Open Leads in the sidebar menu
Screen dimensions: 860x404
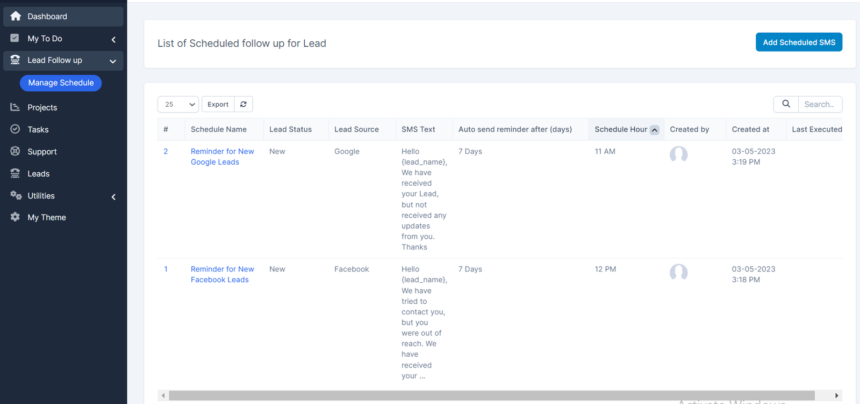[x=38, y=174]
